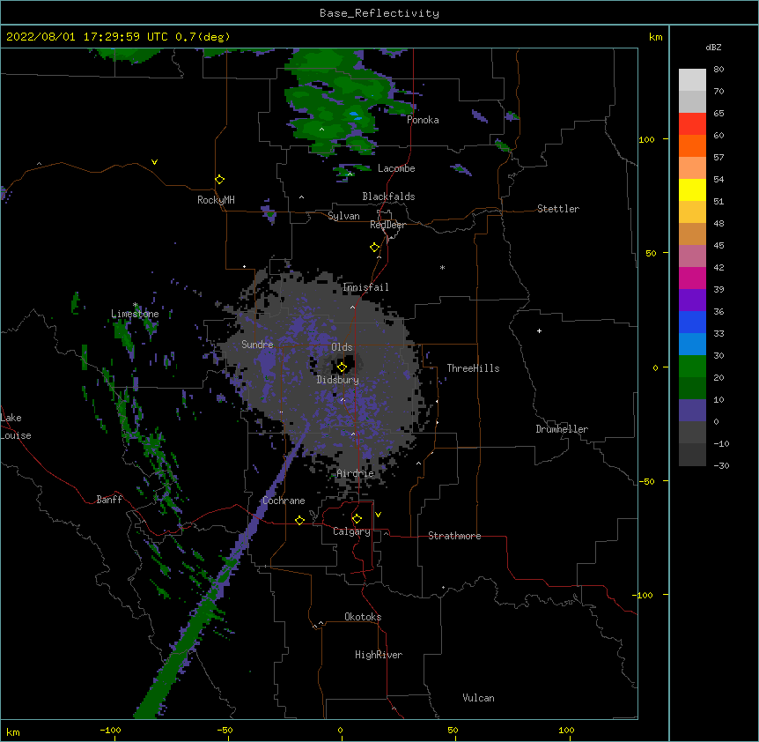The height and width of the screenshot is (742, 759).
Task: Click the Base_Reflectivity title text
Action: [379, 13]
